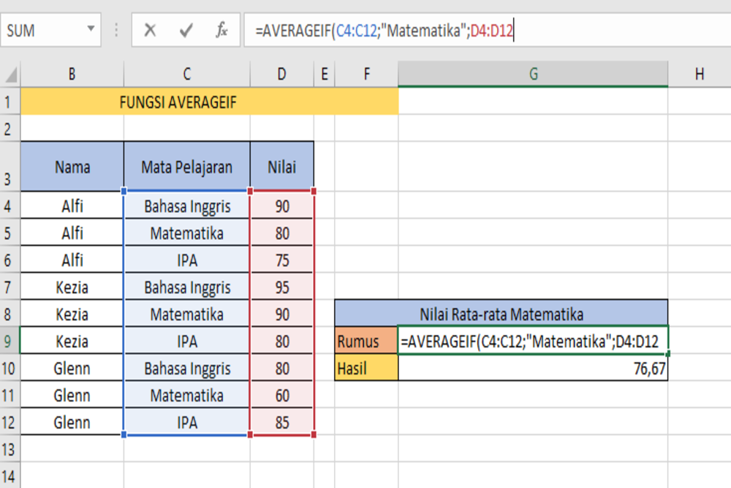Select the yellow Hasil label cell
Screen dimensions: 731x488
(x=365, y=368)
